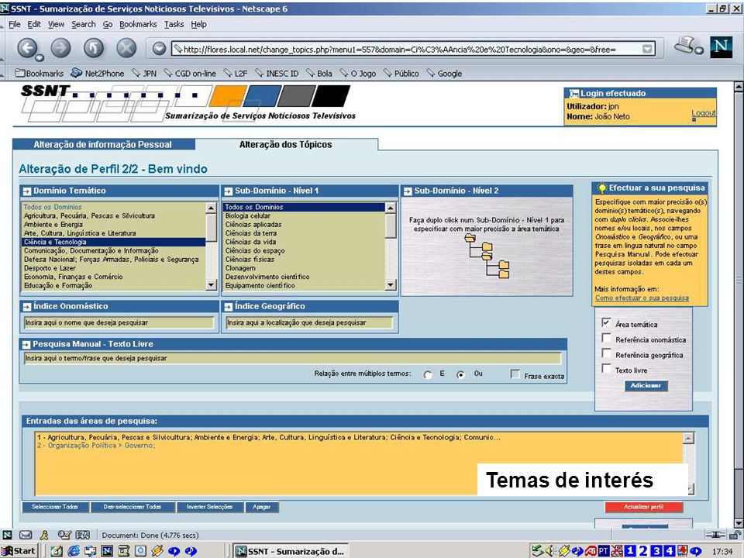Screen dimensions: 744x558
Task: Launch Netscape from quick launch bar
Action: (107, 551)
